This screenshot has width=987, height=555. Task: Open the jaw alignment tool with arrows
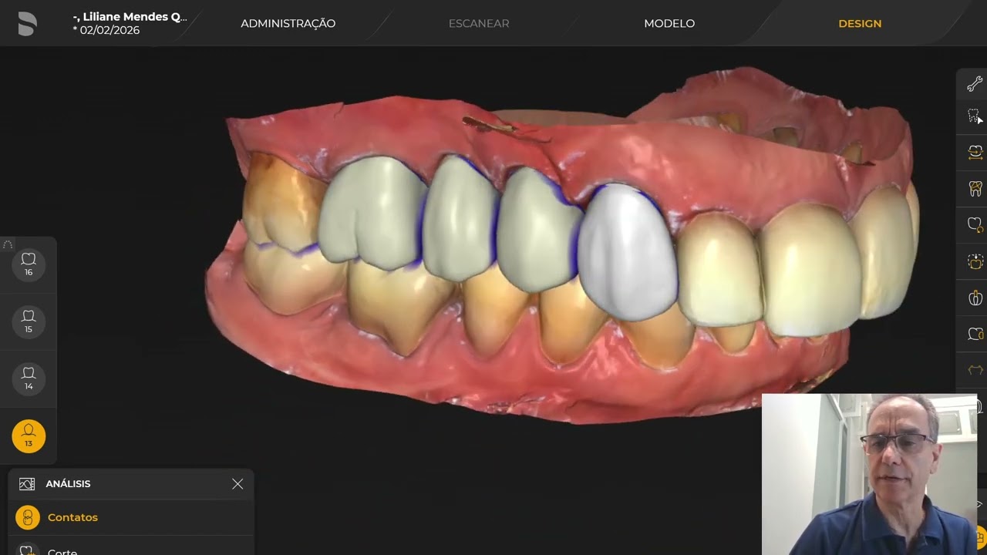(x=975, y=153)
